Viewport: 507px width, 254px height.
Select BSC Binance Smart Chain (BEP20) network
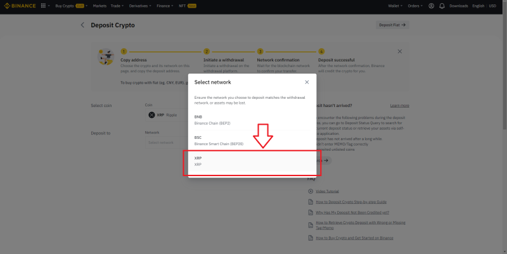coord(252,141)
